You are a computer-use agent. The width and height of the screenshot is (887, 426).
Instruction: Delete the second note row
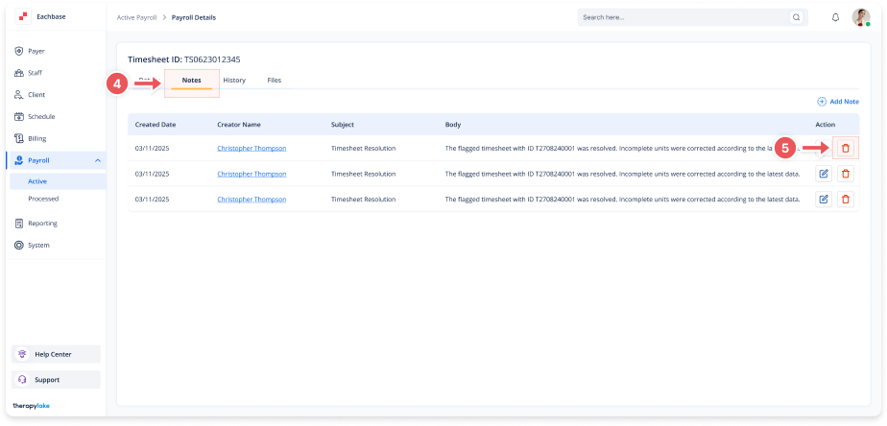846,174
